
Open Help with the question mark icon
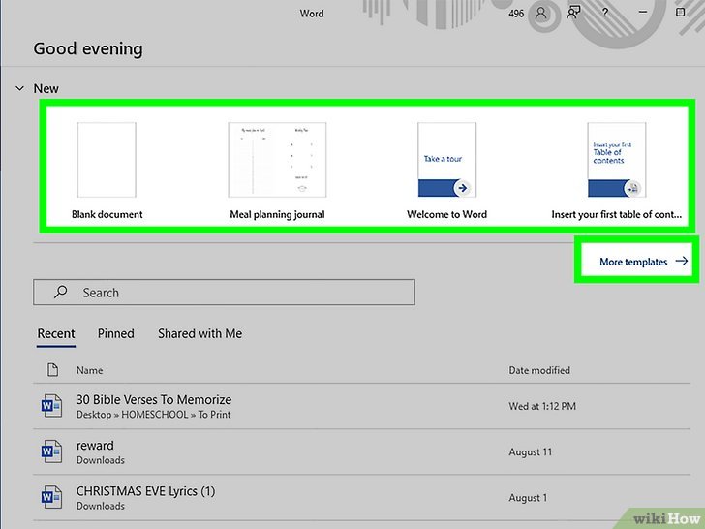point(605,14)
